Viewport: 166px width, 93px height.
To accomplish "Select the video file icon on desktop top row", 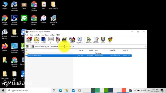I will pos(24,5).
